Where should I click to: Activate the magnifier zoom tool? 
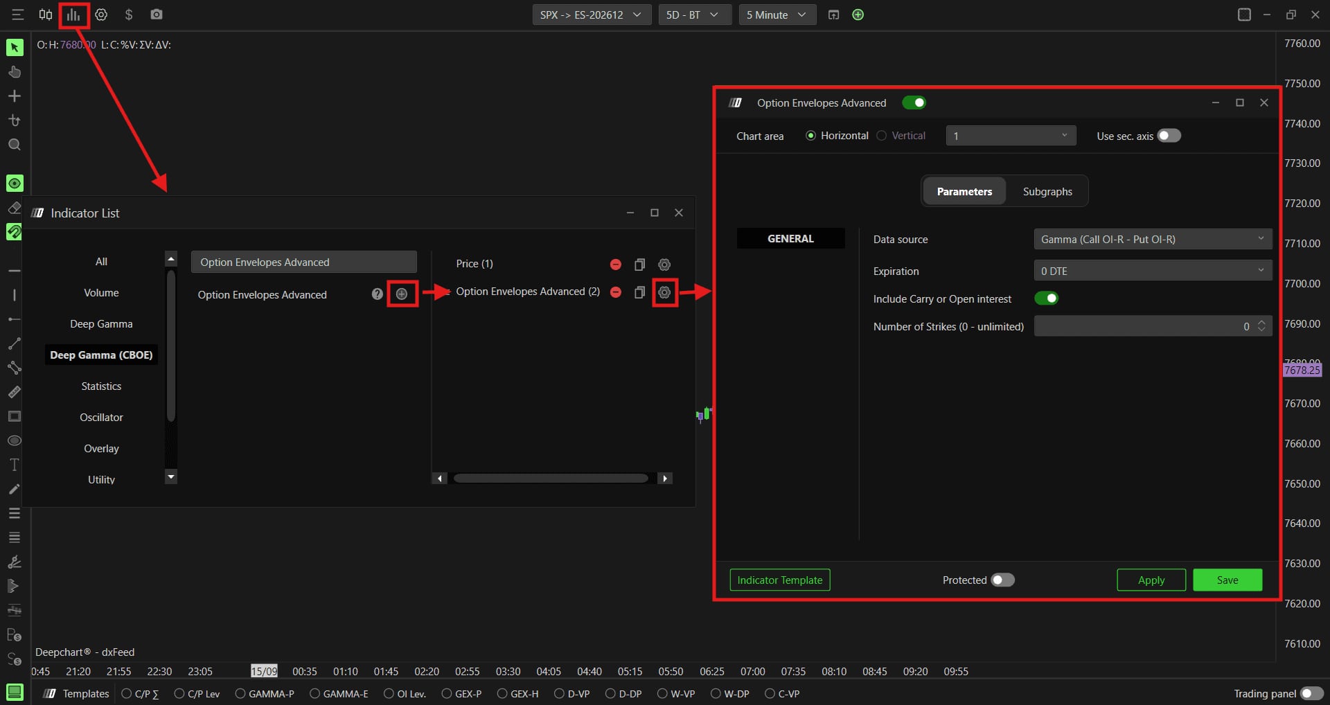(x=15, y=145)
